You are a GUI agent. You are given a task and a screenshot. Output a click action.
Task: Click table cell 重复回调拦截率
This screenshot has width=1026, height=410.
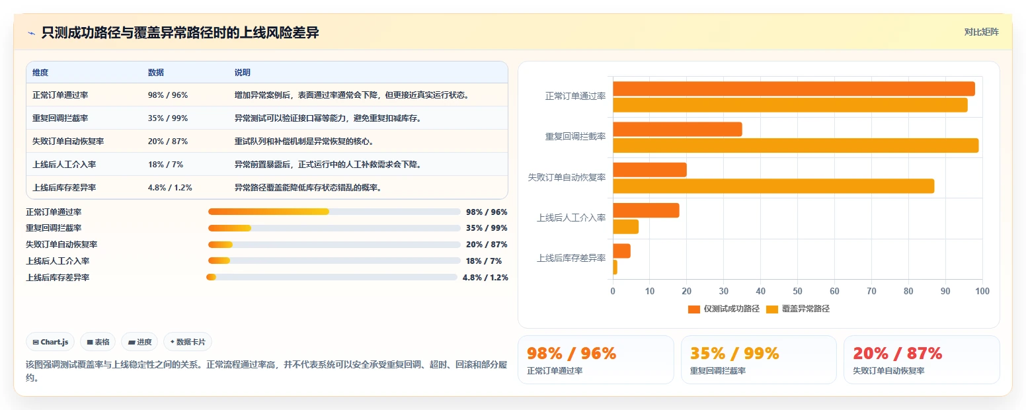(x=60, y=118)
